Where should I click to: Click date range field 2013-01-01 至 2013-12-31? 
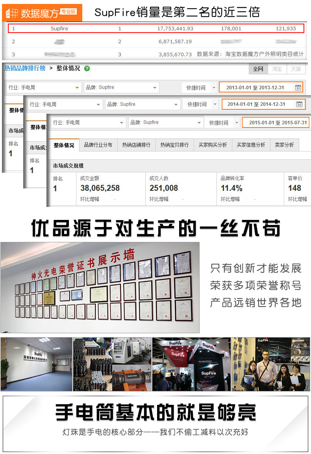click(x=261, y=87)
